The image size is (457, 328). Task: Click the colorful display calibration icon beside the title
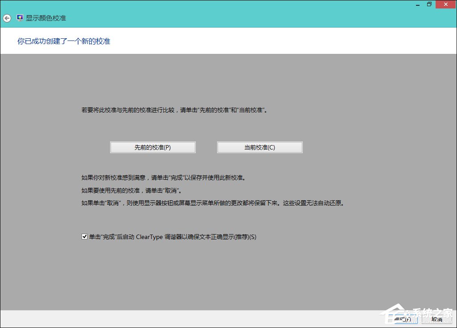point(19,18)
